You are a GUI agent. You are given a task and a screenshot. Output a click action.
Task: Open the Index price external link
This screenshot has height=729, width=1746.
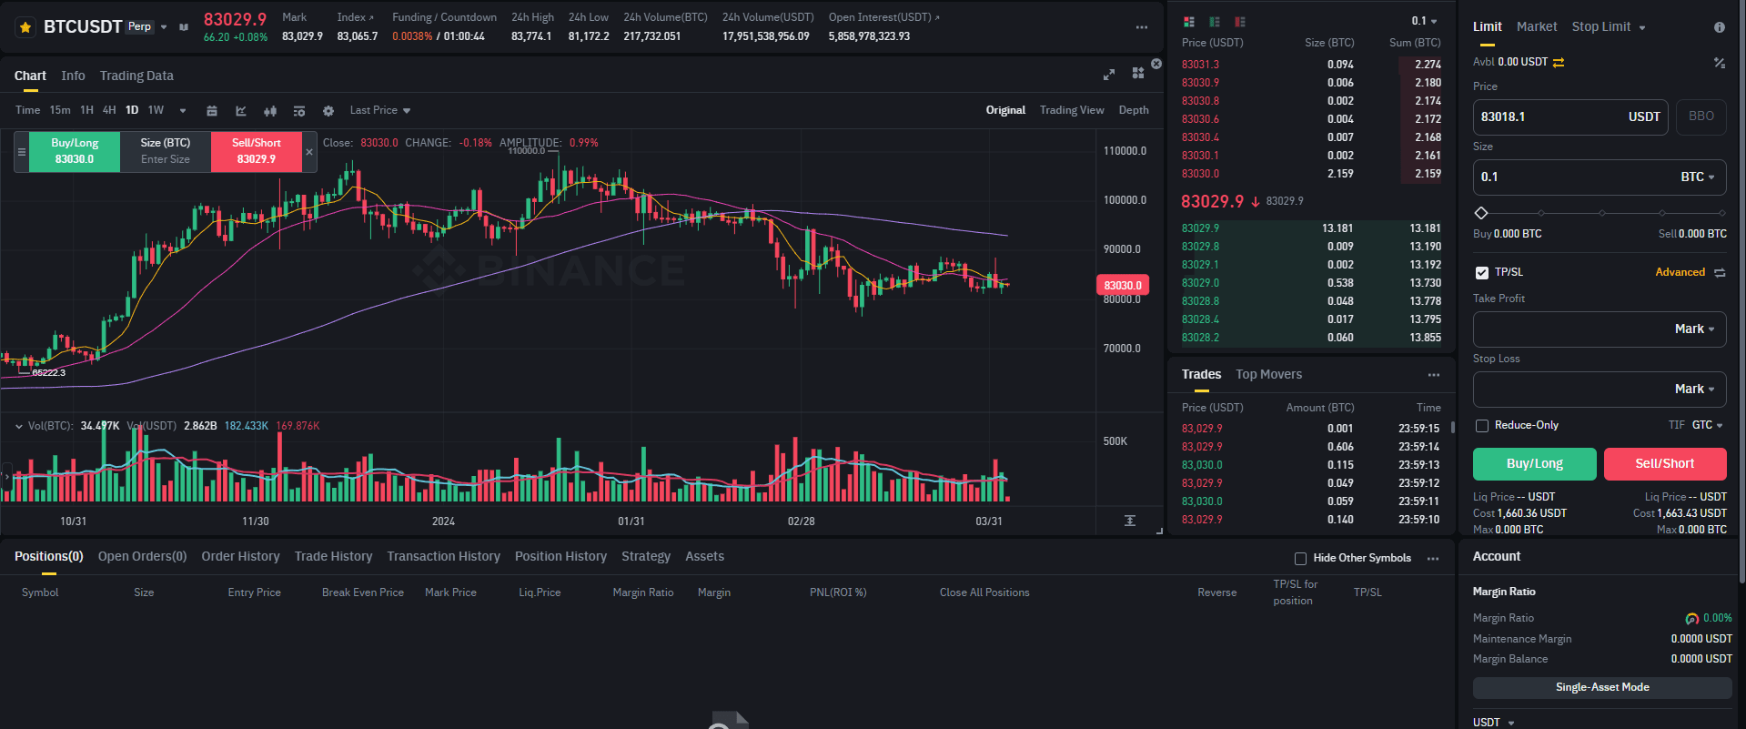tap(371, 17)
